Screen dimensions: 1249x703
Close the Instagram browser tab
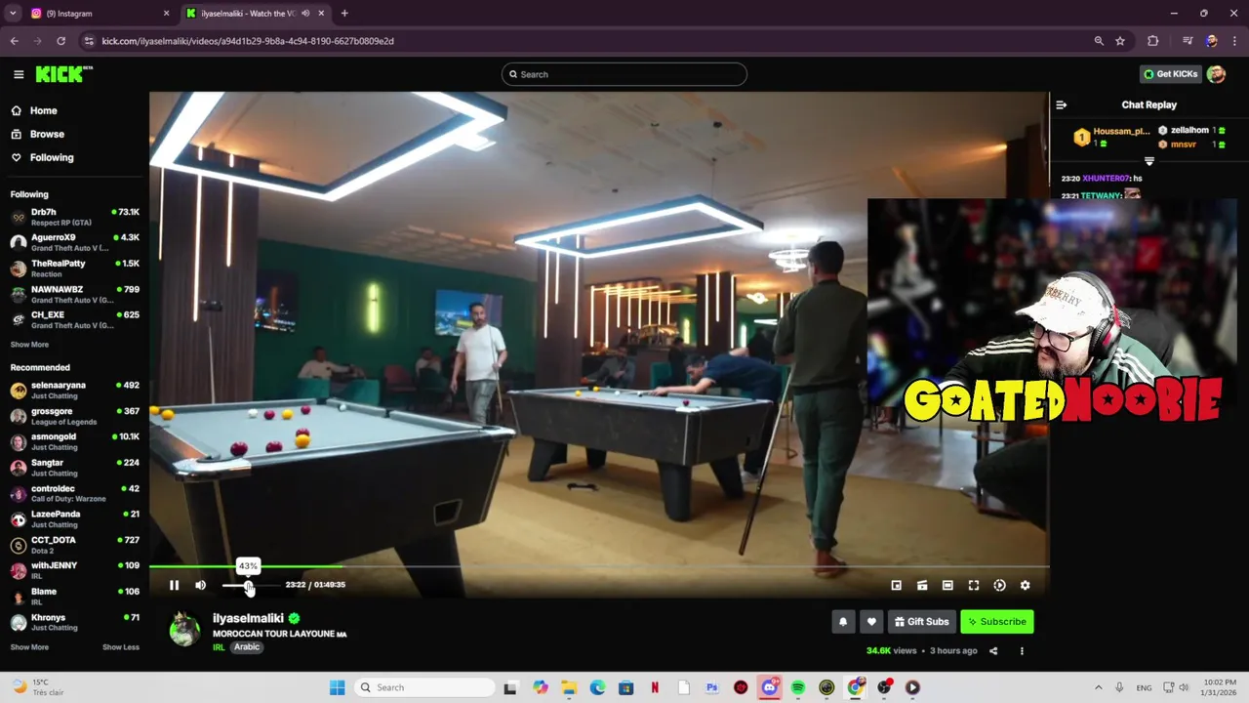pyautogui.click(x=166, y=14)
